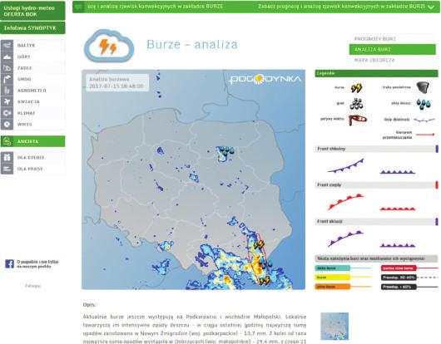Image resolution: width=441 pixels, height=344 pixels.
Task: Click the teal słabe burze swatch
Action: (332, 268)
